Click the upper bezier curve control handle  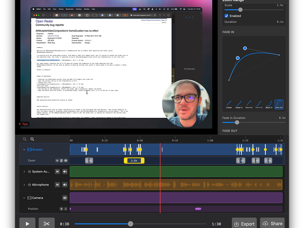pos(245,48)
